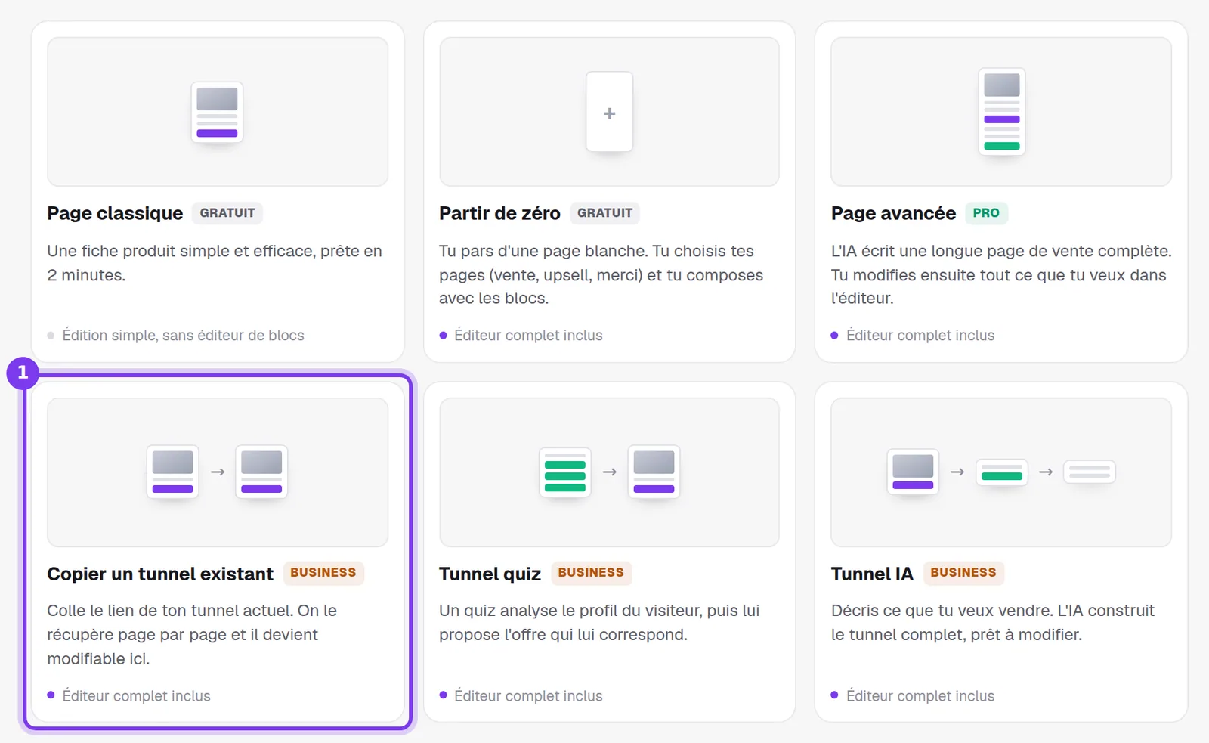Screen dimensions: 1209x743
Task: Click the GRATUIT badge next to Partir de zéro
Action: coord(604,213)
